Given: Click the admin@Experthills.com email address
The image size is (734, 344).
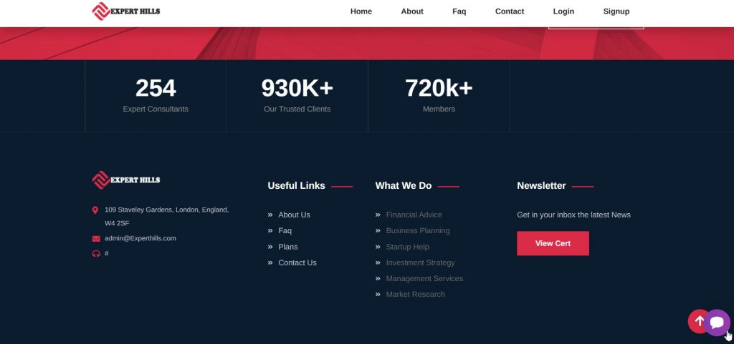Looking at the screenshot, I should click(x=140, y=238).
